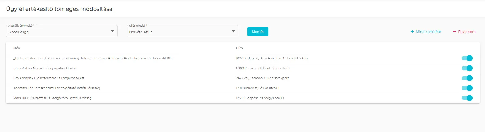485x132 pixels.
Task: Click the Cím column header
Action: pyautogui.click(x=239, y=48)
